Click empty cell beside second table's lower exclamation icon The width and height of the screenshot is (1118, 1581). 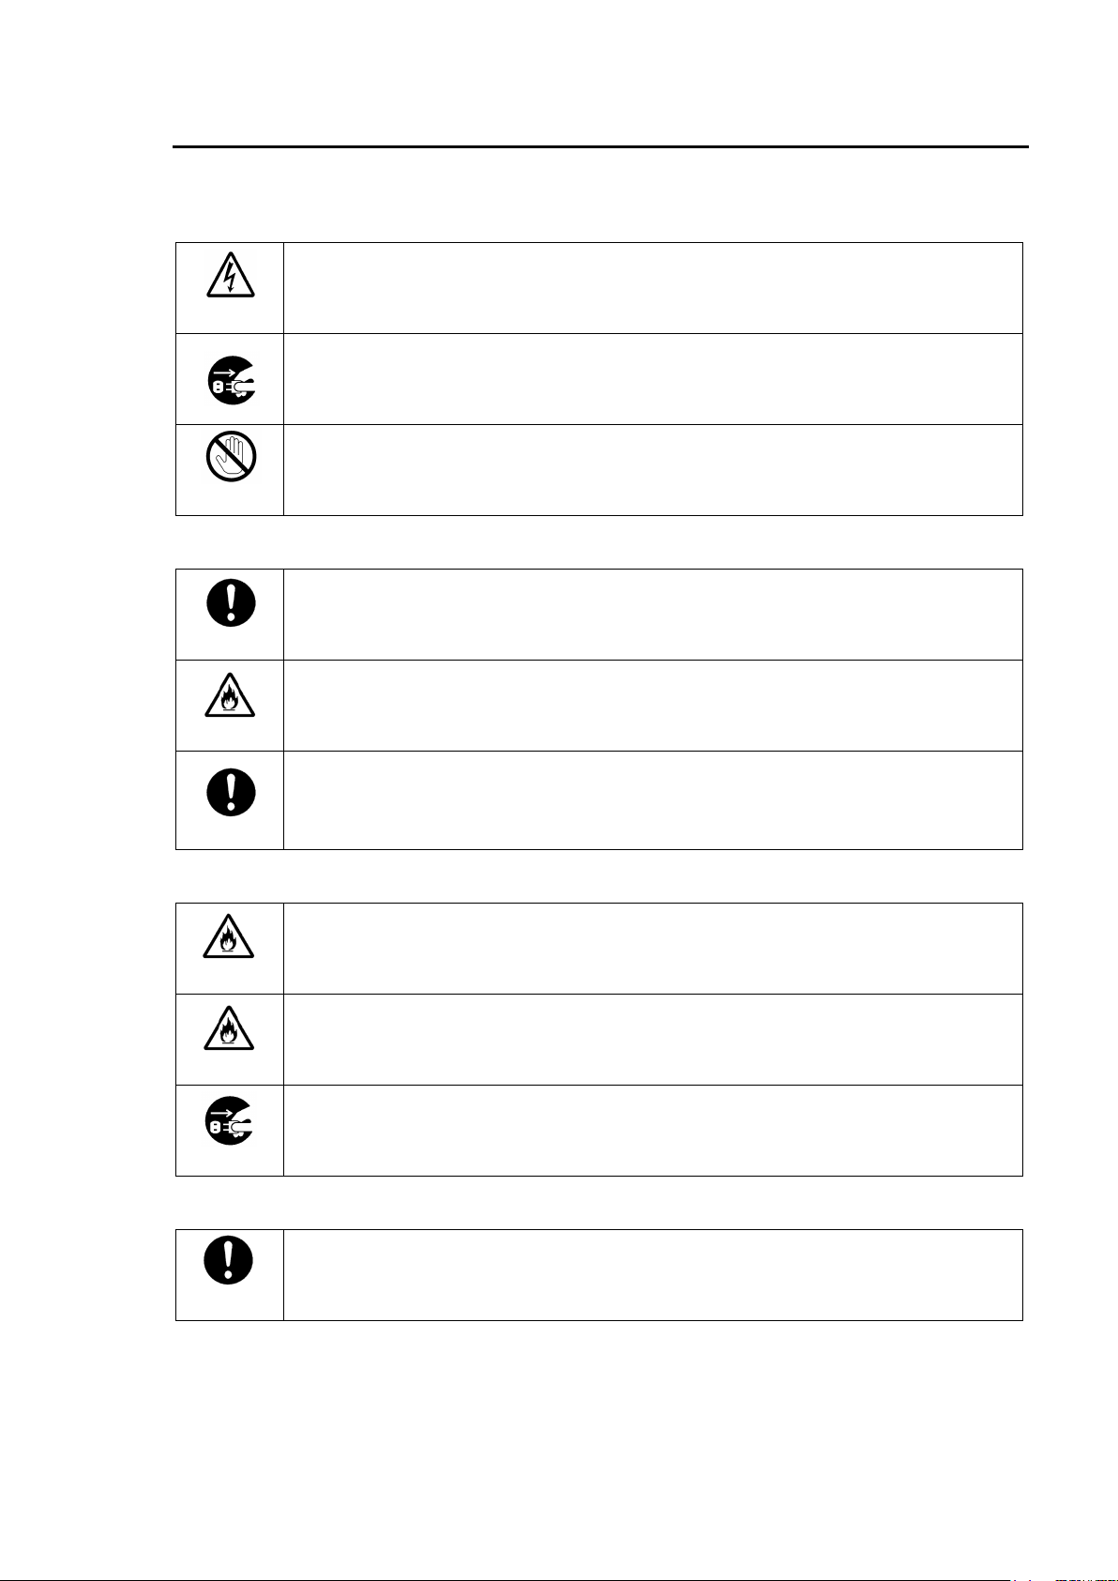click(652, 800)
